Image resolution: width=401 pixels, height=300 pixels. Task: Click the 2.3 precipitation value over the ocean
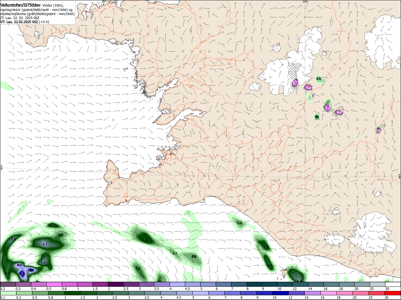pyautogui.click(x=53, y=225)
